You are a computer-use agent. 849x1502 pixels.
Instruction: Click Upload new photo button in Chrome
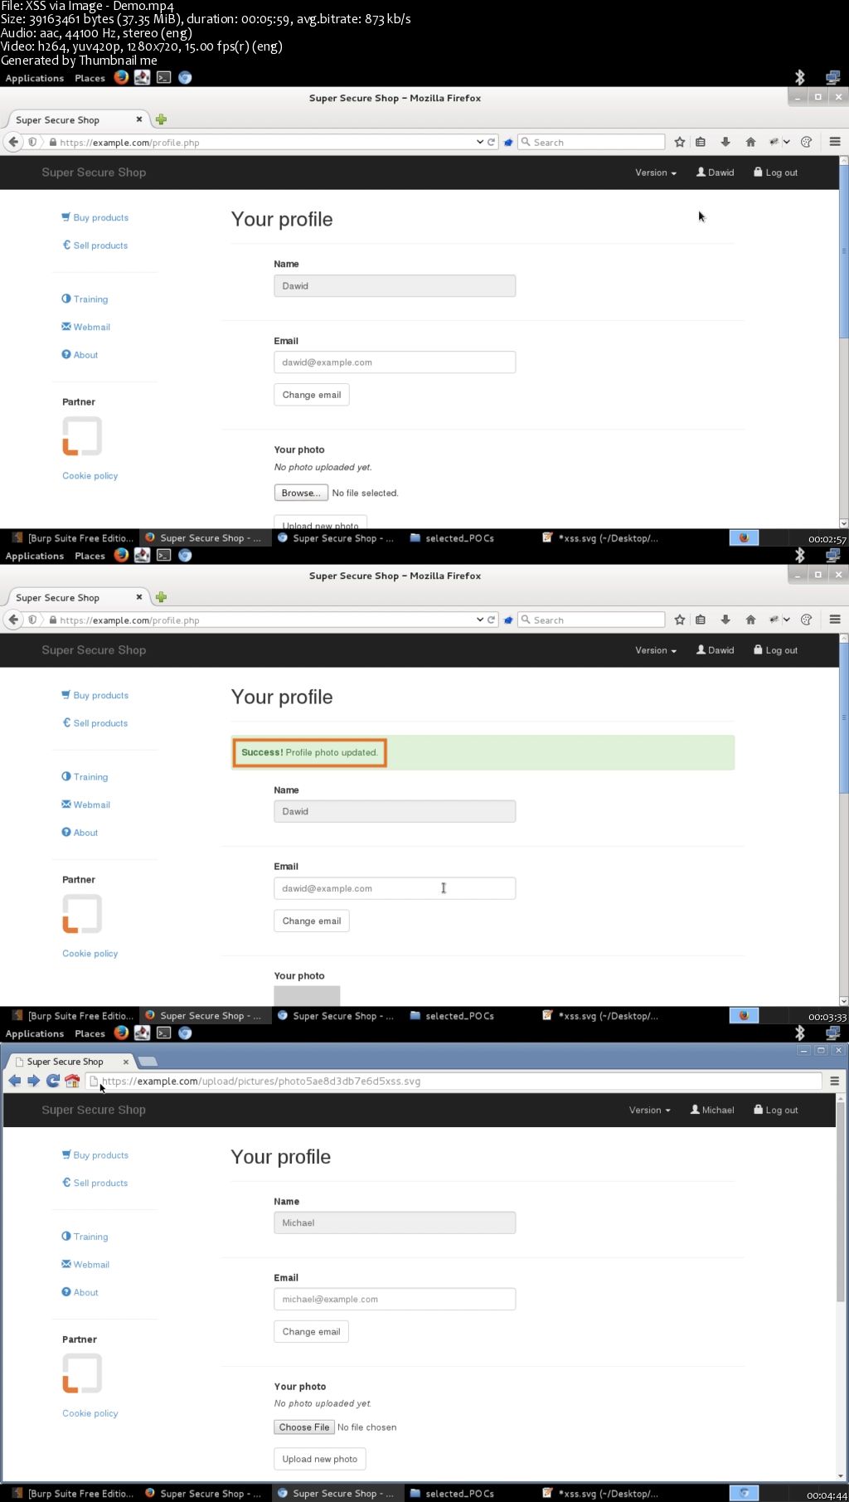pos(320,1459)
